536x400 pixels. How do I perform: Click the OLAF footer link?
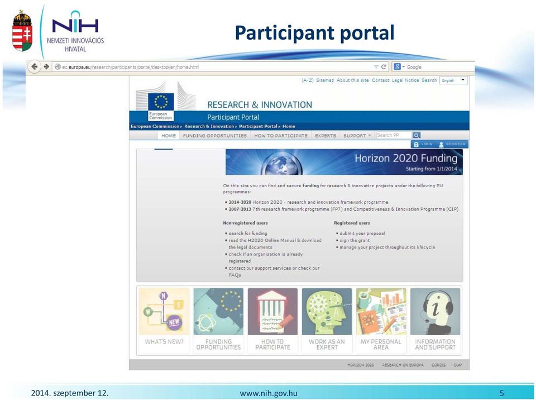point(458,365)
